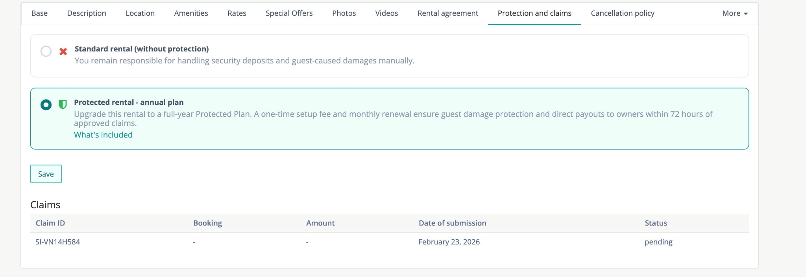Switch to the Videos tab
806x277 pixels.
[x=386, y=13]
